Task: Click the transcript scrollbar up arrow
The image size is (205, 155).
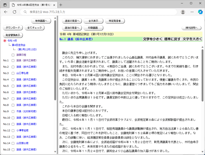Action: point(202,47)
